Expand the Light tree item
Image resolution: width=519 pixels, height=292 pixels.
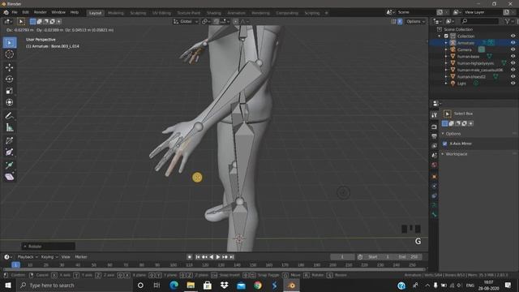pos(446,84)
